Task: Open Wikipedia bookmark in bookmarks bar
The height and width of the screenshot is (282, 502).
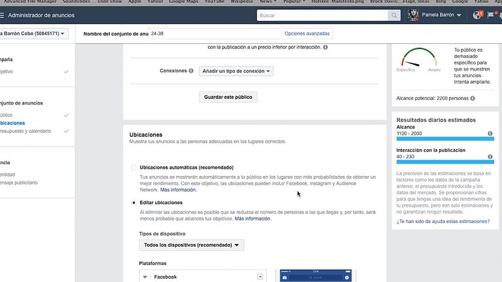Action: [242, 1]
